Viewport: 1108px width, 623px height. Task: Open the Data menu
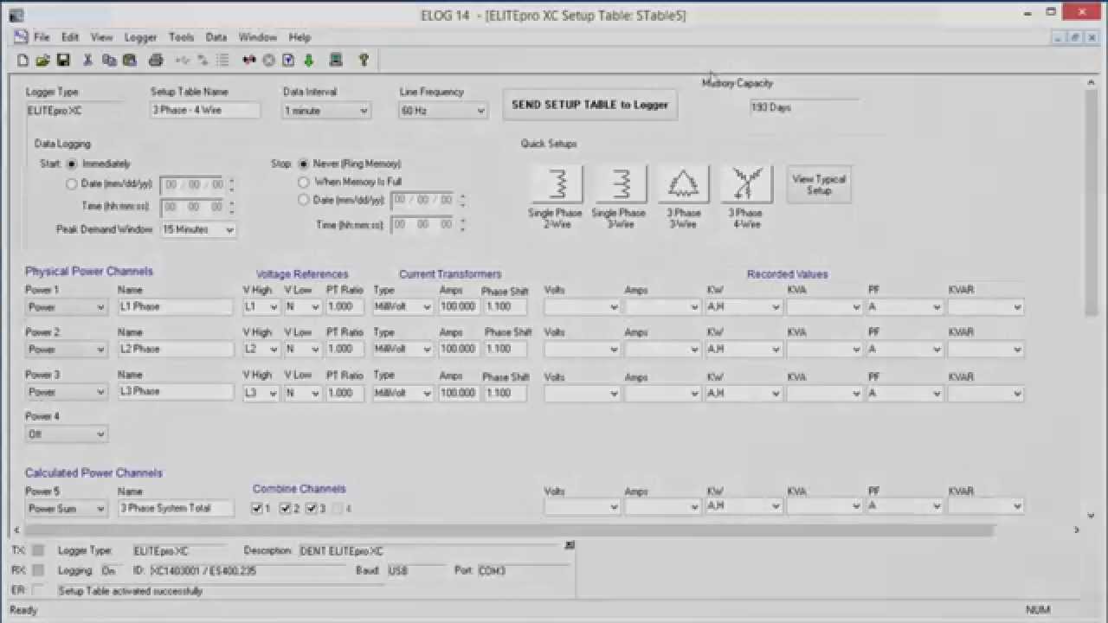(216, 37)
